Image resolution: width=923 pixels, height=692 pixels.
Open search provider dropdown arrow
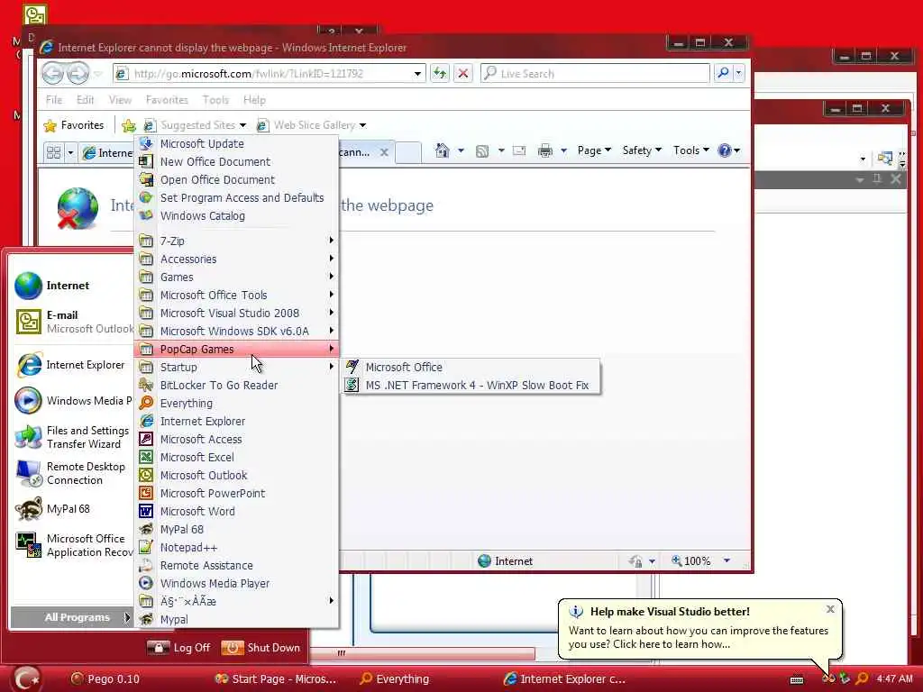(738, 74)
